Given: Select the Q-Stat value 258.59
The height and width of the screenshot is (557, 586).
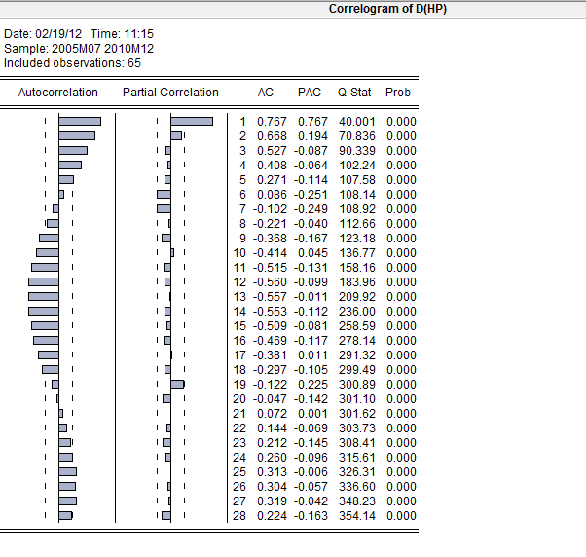Looking at the screenshot, I should coord(357,326).
